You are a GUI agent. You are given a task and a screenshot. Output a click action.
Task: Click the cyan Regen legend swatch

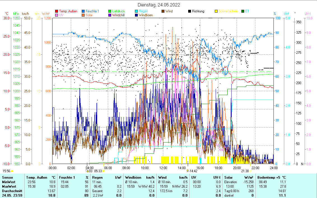tap(136, 11)
